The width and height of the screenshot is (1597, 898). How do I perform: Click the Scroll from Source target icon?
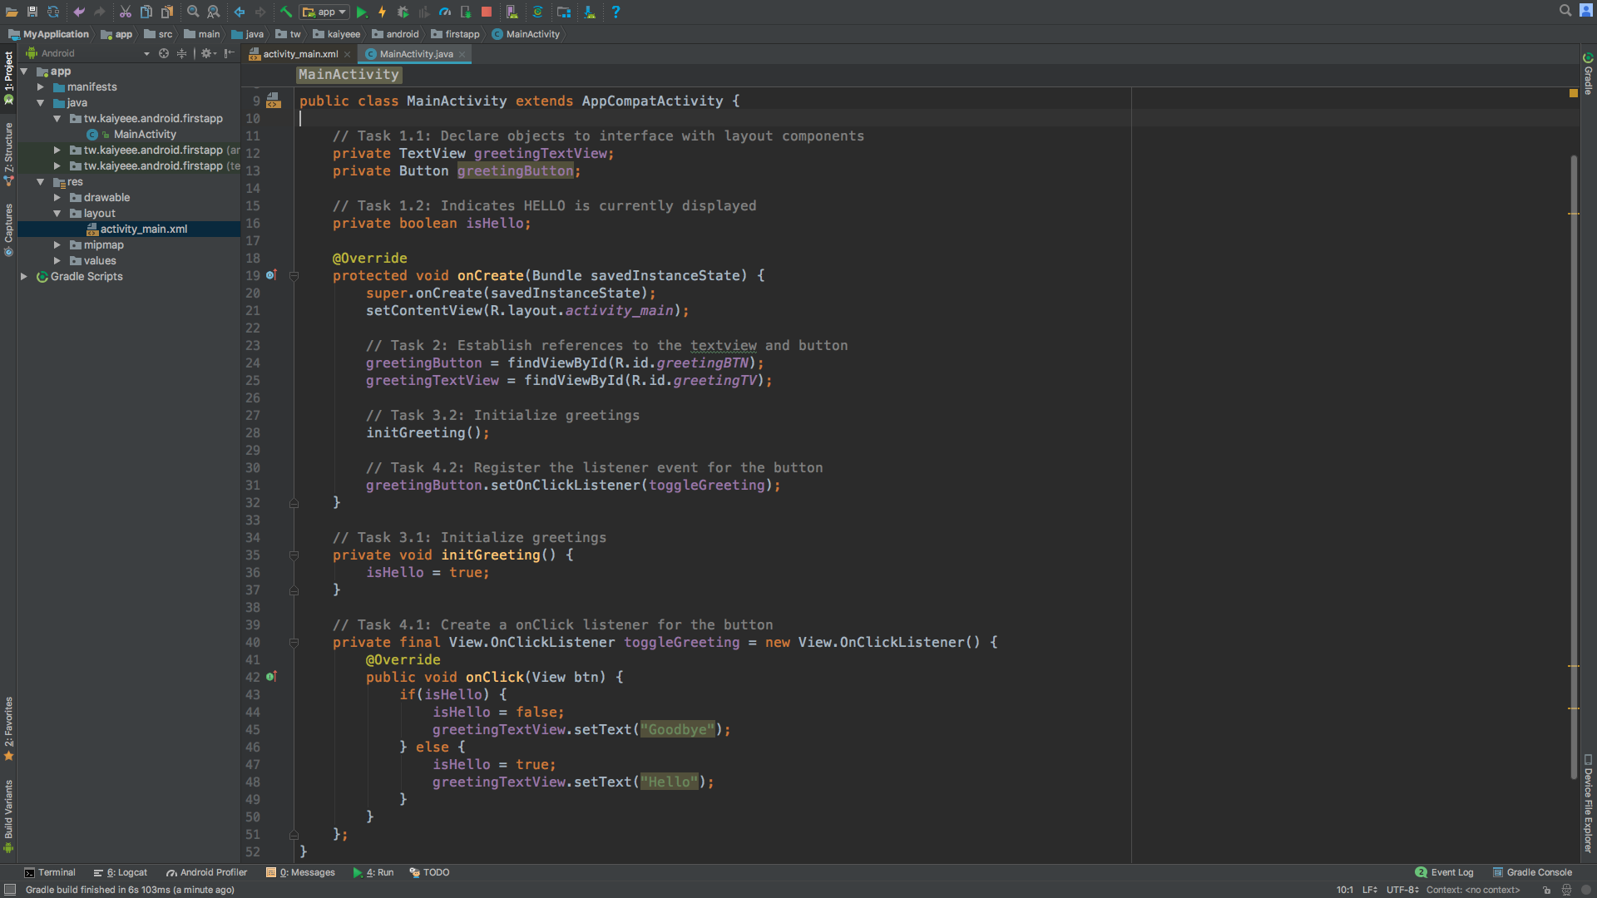coord(164,53)
